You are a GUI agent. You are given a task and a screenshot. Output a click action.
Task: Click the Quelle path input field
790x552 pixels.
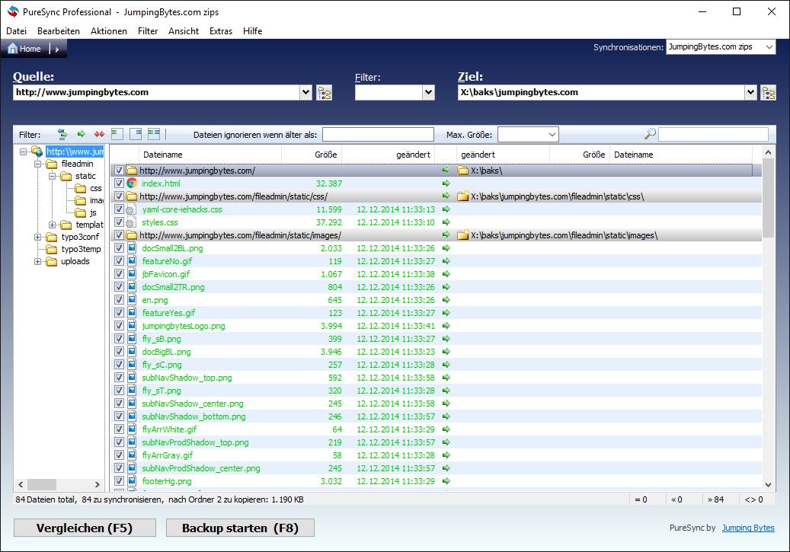(x=156, y=92)
